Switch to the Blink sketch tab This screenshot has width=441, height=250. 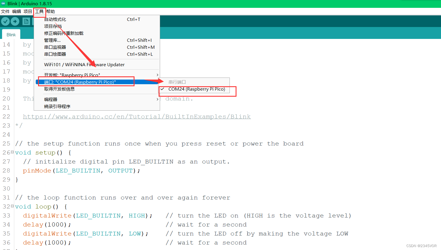coord(11,35)
